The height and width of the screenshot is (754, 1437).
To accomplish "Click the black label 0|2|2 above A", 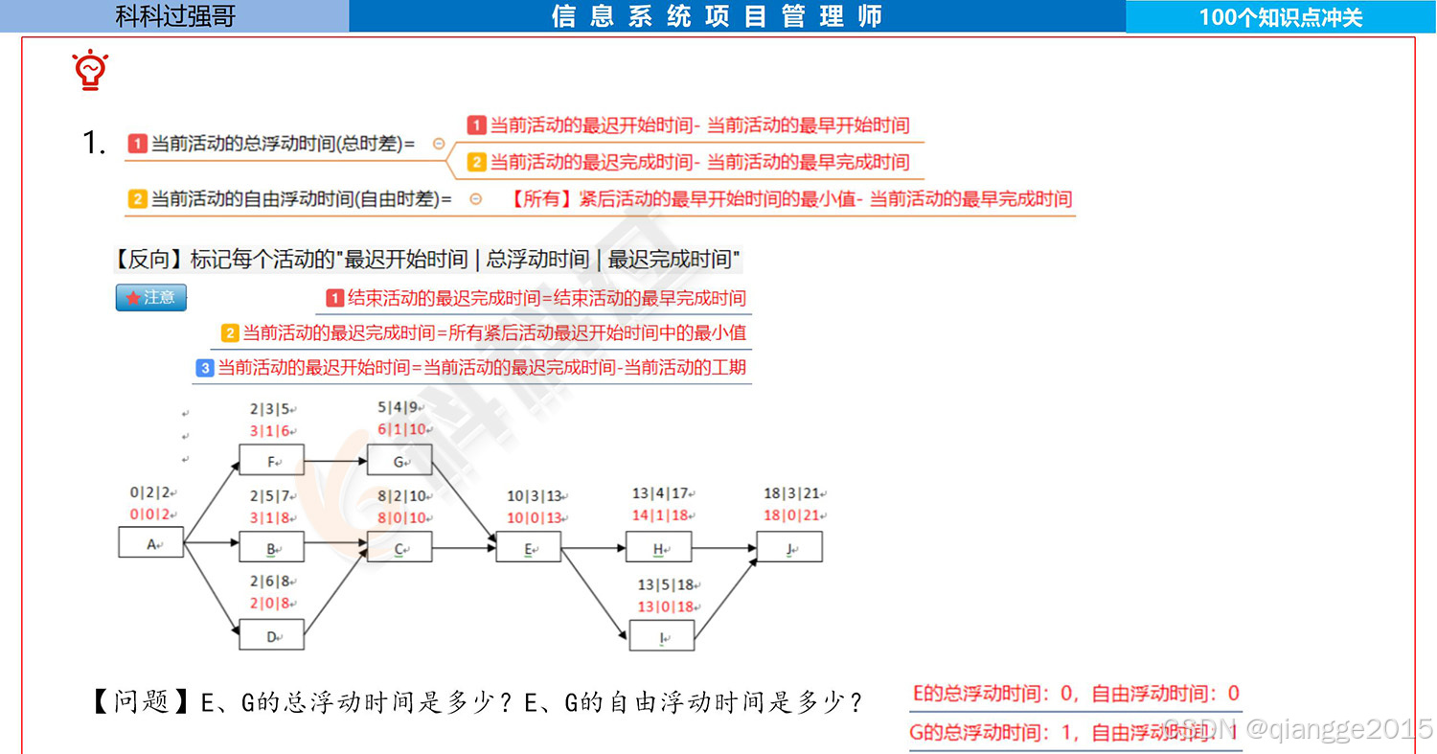I will tap(150, 492).
